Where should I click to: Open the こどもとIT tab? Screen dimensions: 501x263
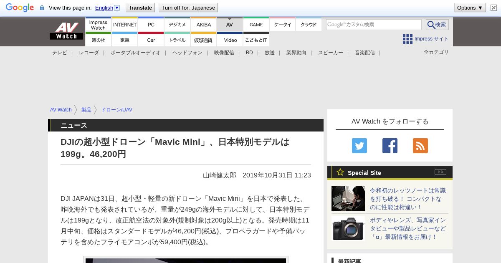(x=256, y=40)
